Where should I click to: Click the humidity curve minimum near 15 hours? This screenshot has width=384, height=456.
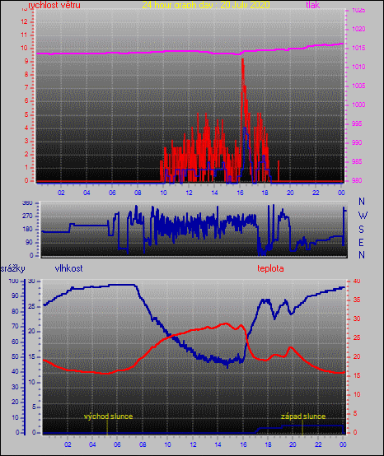click(227, 365)
